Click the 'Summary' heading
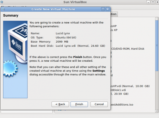This screenshot has width=159, height=118. pyautogui.click(x=11, y=16)
